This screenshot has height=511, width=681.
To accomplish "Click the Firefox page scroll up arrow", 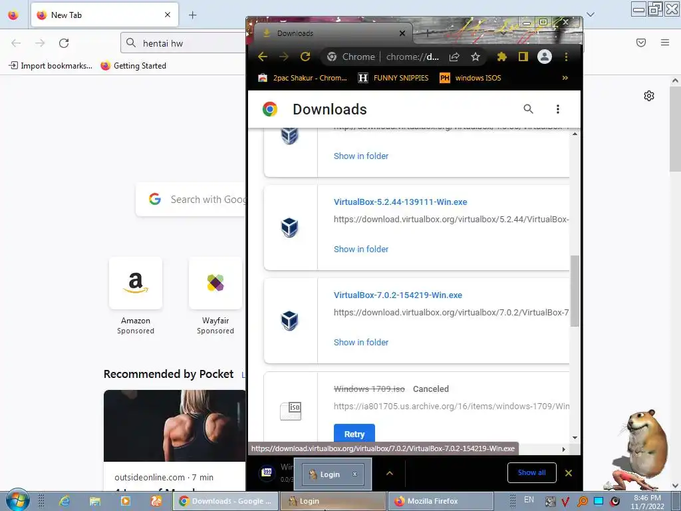I will [x=675, y=81].
